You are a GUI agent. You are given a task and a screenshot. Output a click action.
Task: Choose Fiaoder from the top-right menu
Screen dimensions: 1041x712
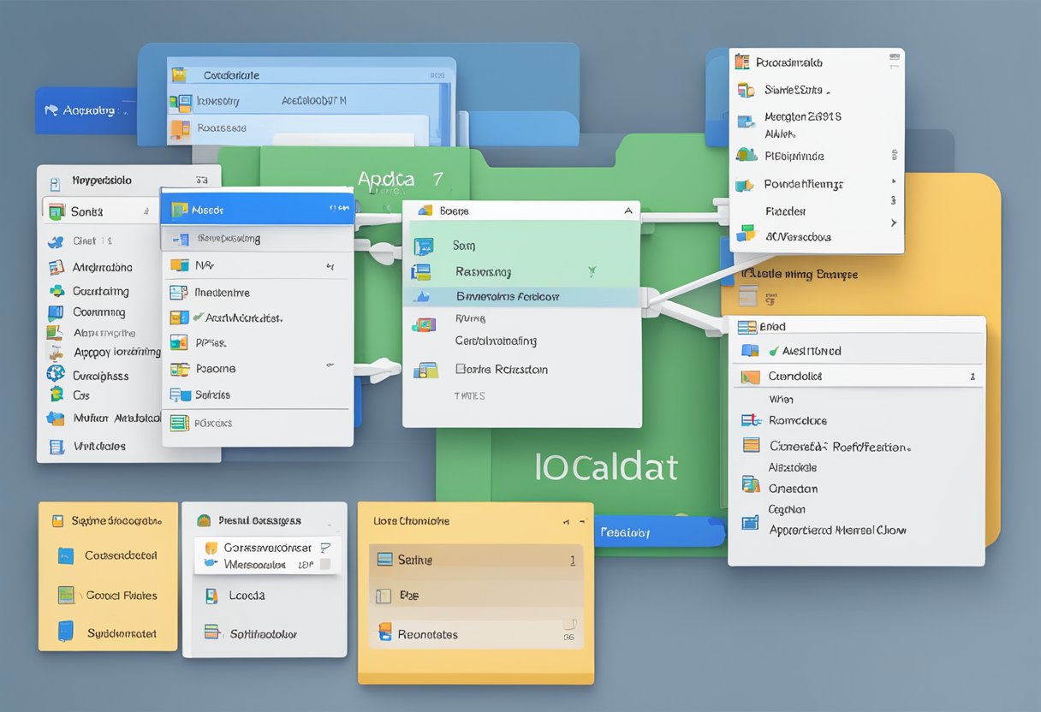pos(785,211)
